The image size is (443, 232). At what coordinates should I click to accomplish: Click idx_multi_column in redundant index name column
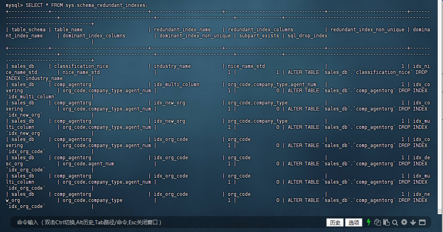click(176, 85)
